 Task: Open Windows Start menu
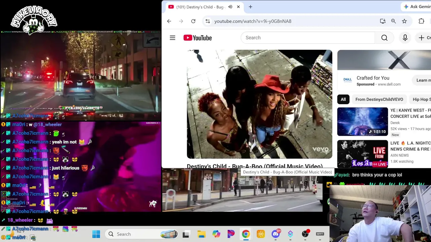[x=96, y=234]
